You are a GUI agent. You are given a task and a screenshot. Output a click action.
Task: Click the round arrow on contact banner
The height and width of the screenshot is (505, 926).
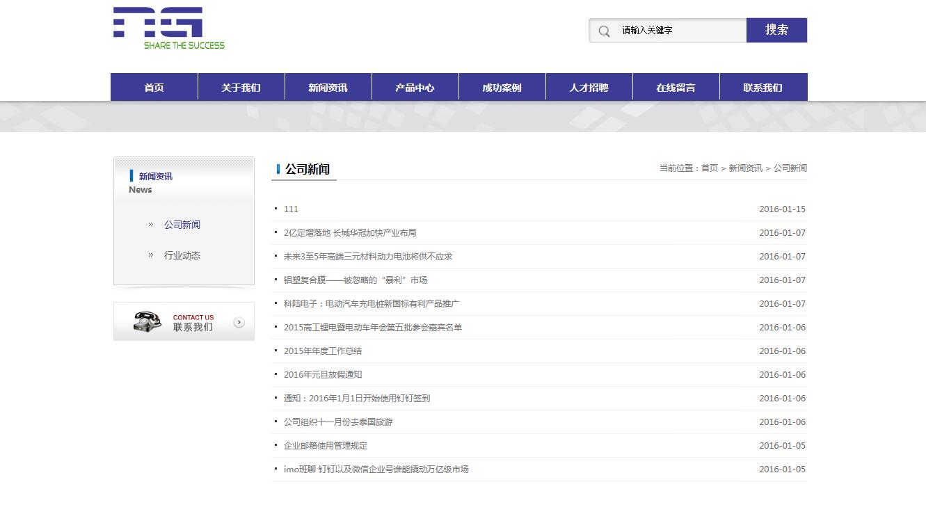click(x=239, y=322)
